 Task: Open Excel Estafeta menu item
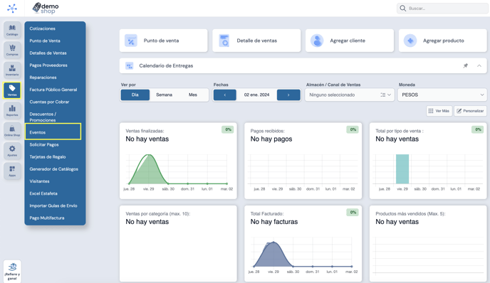click(43, 193)
